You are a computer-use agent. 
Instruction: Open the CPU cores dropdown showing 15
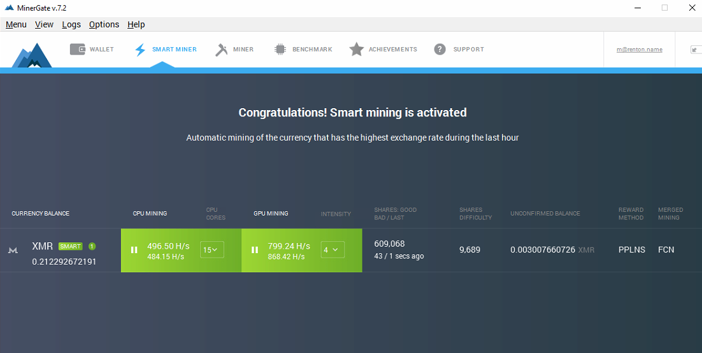click(211, 250)
